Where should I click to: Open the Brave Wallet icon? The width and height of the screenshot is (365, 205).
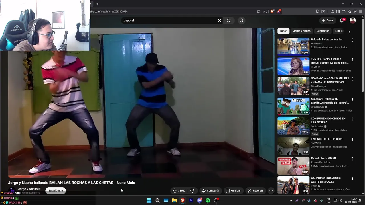click(344, 11)
